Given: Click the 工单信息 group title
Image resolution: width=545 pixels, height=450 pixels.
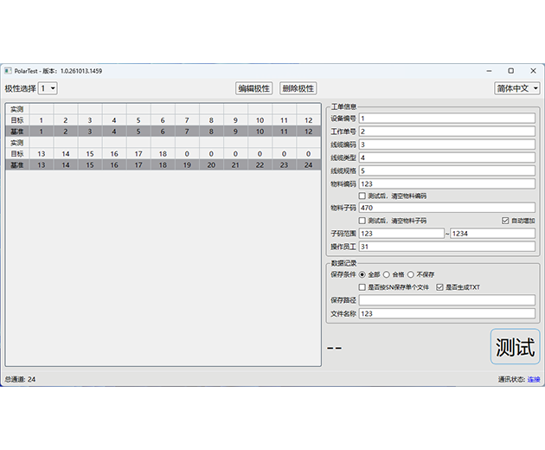Looking at the screenshot, I should [343, 106].
